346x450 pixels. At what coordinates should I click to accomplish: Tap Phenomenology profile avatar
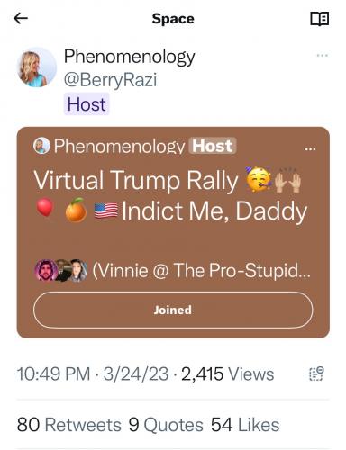click(x=37, y=67)
